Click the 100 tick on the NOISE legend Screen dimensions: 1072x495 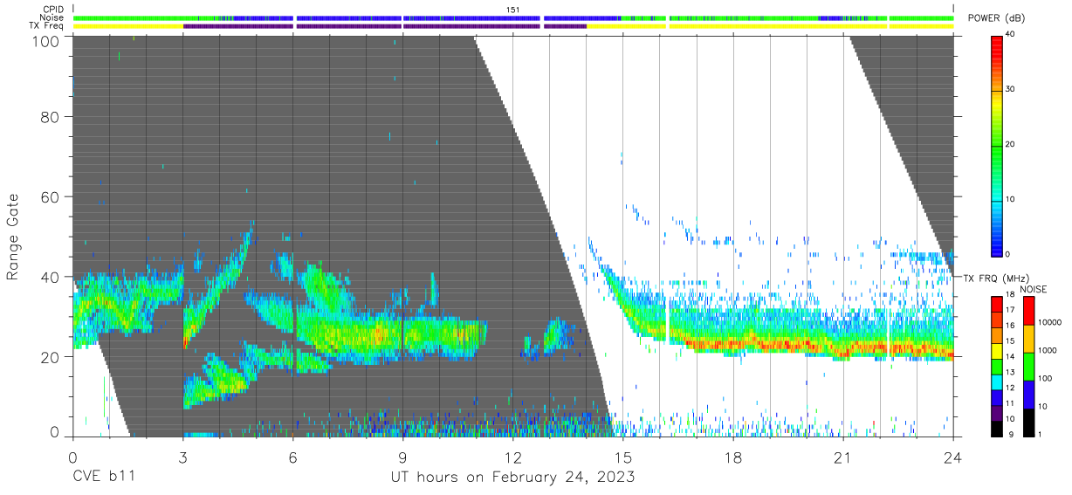pos(1045,379)
